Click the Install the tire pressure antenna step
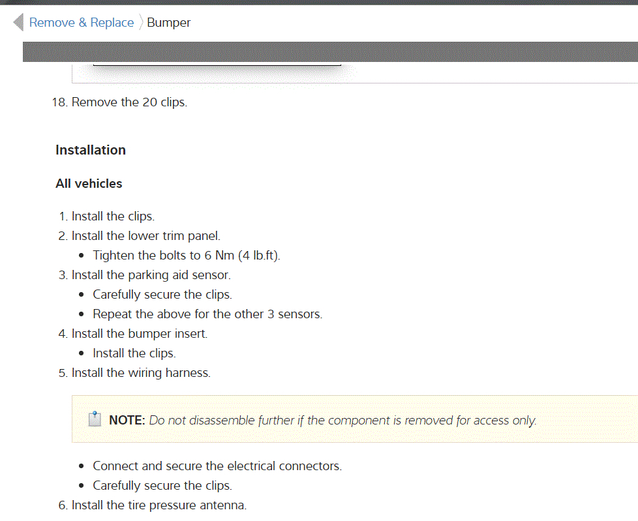Viewport: 638px width, 521px height. tap(159, 505)
